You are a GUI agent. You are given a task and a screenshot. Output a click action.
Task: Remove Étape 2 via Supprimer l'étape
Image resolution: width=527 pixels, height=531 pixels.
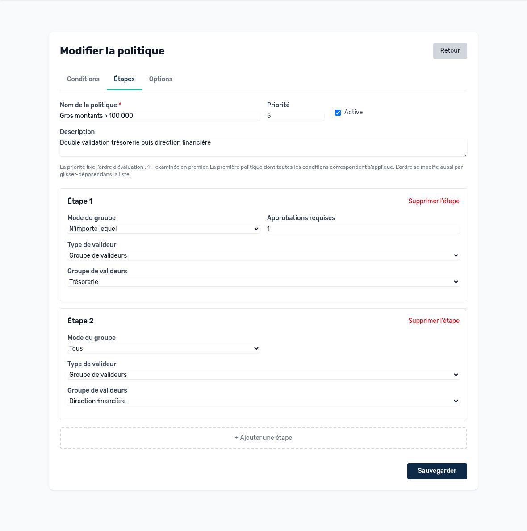(434, 321)
